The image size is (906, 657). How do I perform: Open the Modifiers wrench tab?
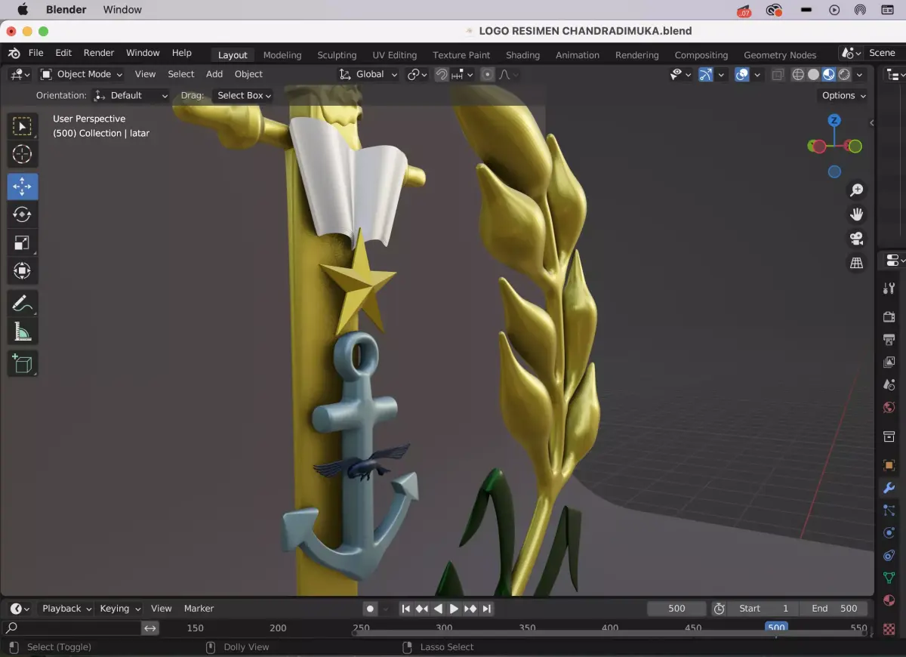(889, 488)
